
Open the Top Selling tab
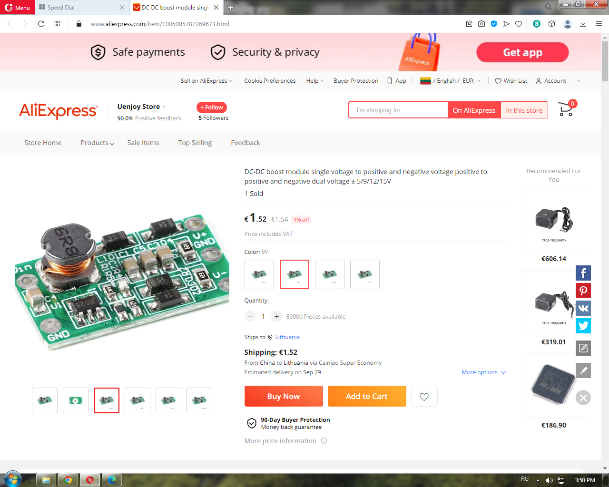tap(195, 143)
